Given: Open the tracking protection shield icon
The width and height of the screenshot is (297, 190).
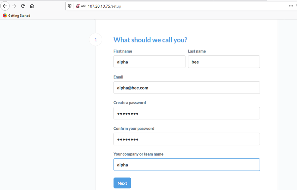Looking at the screenshot, I should [x=70, y=6].
